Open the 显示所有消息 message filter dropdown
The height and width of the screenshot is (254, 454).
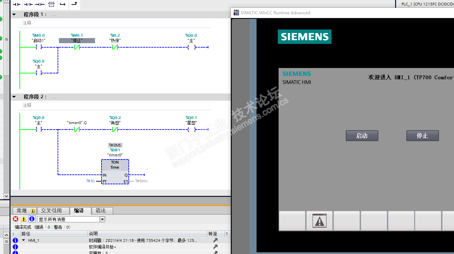(x=102, y=219)
